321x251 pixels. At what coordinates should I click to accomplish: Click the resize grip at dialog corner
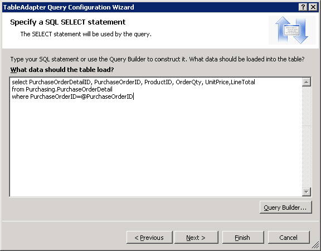[x=315, y=245]
